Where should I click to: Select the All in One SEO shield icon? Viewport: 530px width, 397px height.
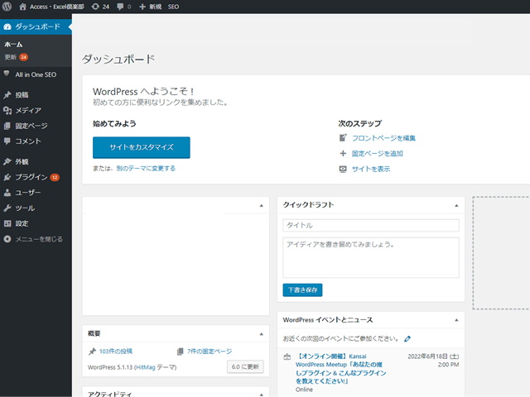[x=7, y=74]
